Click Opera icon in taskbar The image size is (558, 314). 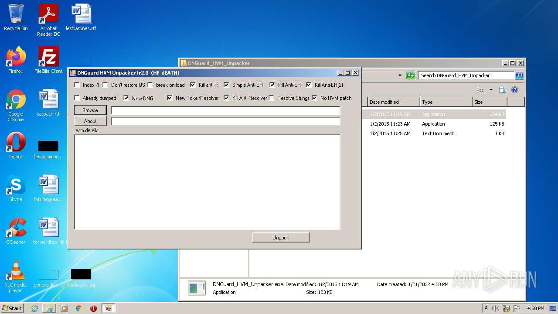[93, 308]
